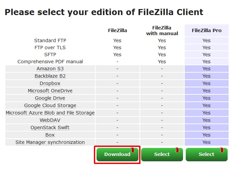
Task: Click the FileZilla column header
Action: pos(117,30)
